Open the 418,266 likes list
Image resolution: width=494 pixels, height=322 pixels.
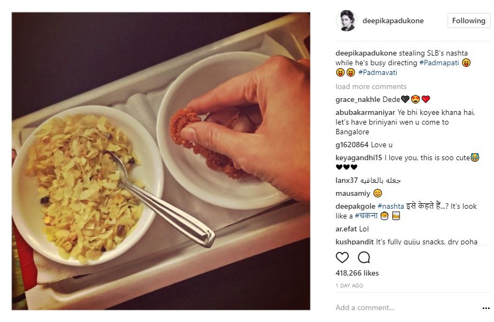pyautogui.click(x=357, y=273)
